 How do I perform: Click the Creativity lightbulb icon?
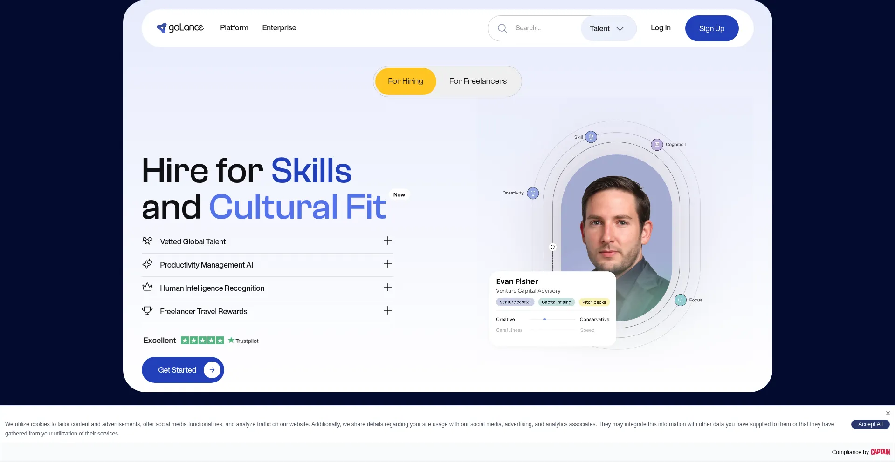pyautogui.click(x=533, y=193)
